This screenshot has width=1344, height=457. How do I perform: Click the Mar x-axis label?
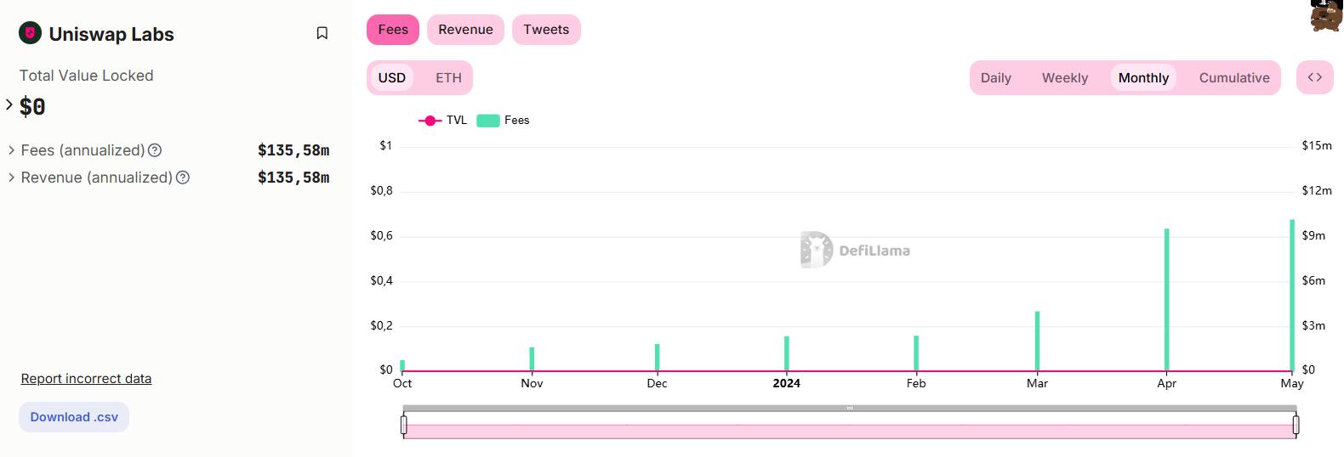coord(1038,383)
